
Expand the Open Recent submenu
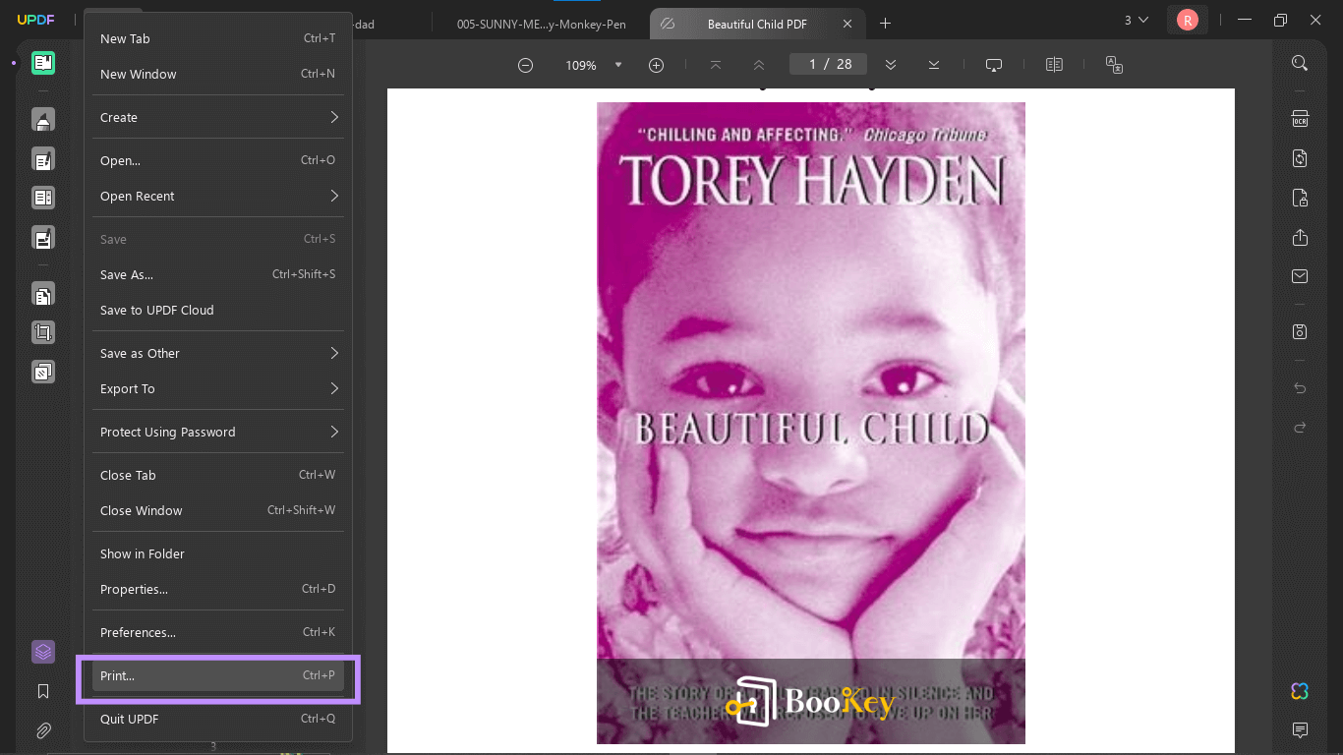tap(217, 196)
